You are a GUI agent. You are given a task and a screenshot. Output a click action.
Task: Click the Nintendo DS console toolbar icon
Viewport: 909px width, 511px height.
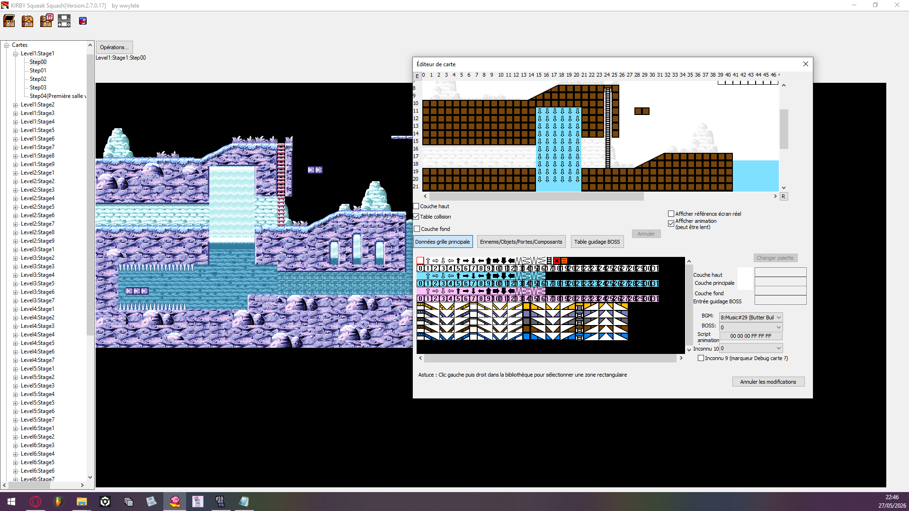64,21
